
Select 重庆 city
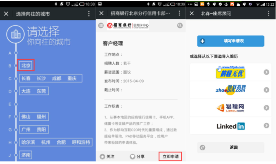(x=72, y=78)
